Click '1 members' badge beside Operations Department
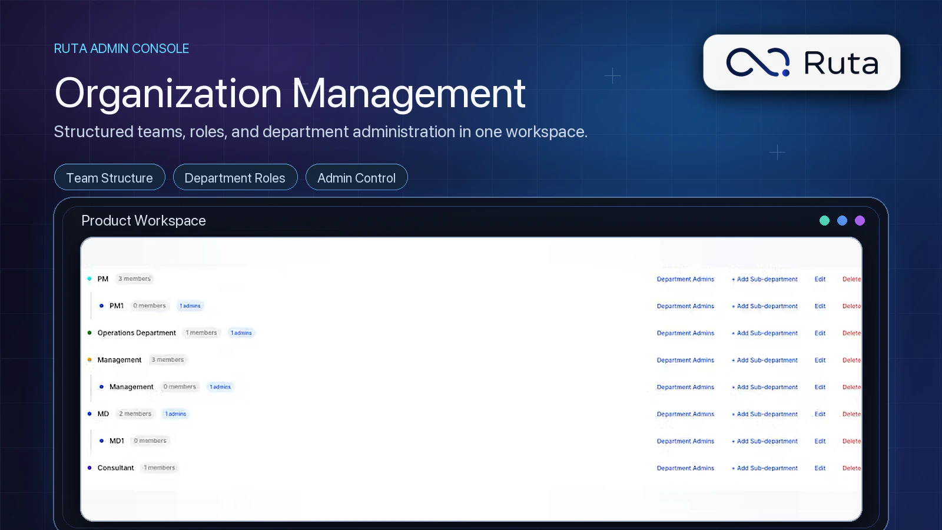The width and height of the screenshot is (942, 530). click(201, 333)
